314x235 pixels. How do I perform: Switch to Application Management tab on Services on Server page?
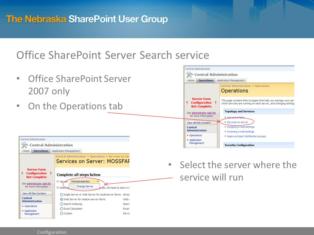click(x=66, y=151)
